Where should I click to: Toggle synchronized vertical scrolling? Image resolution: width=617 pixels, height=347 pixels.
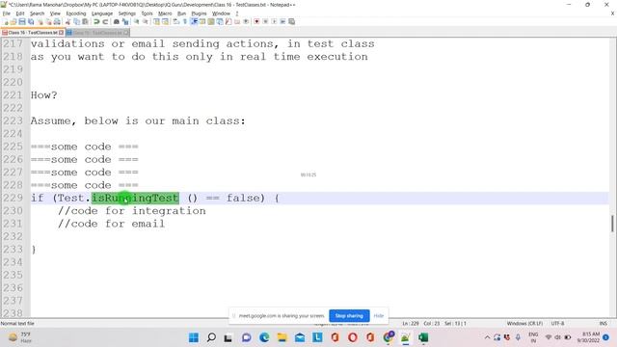click(156, 21)
